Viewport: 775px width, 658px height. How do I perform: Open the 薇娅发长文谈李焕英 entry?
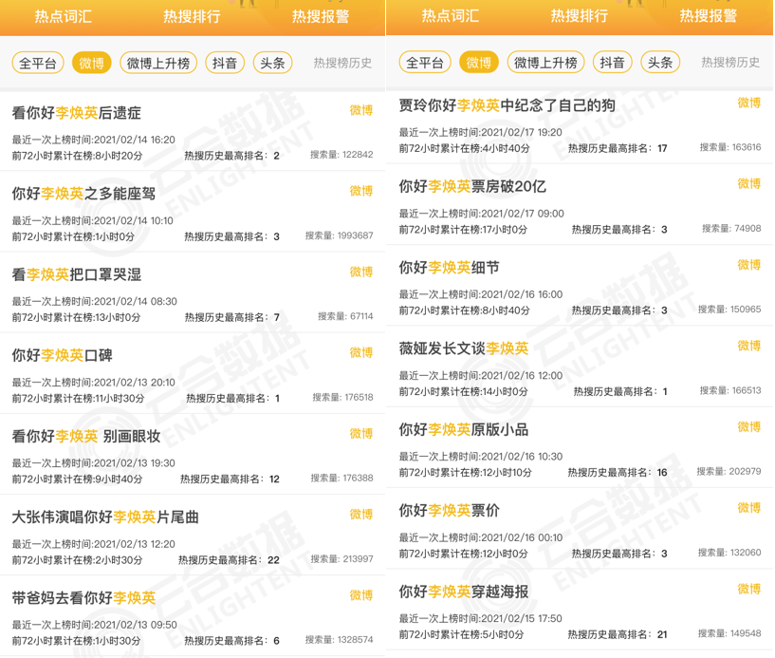[580, 367]
